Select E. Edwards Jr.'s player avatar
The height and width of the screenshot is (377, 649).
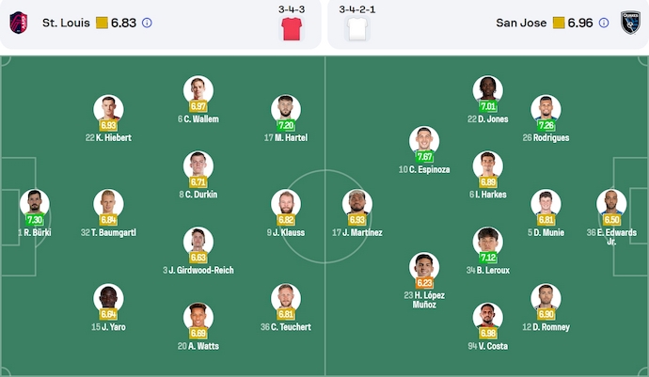click(611, 202)
